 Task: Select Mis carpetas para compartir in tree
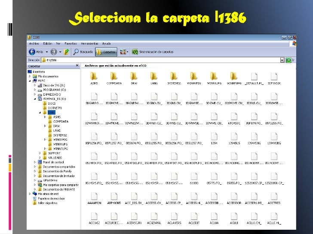click(61, 185)
